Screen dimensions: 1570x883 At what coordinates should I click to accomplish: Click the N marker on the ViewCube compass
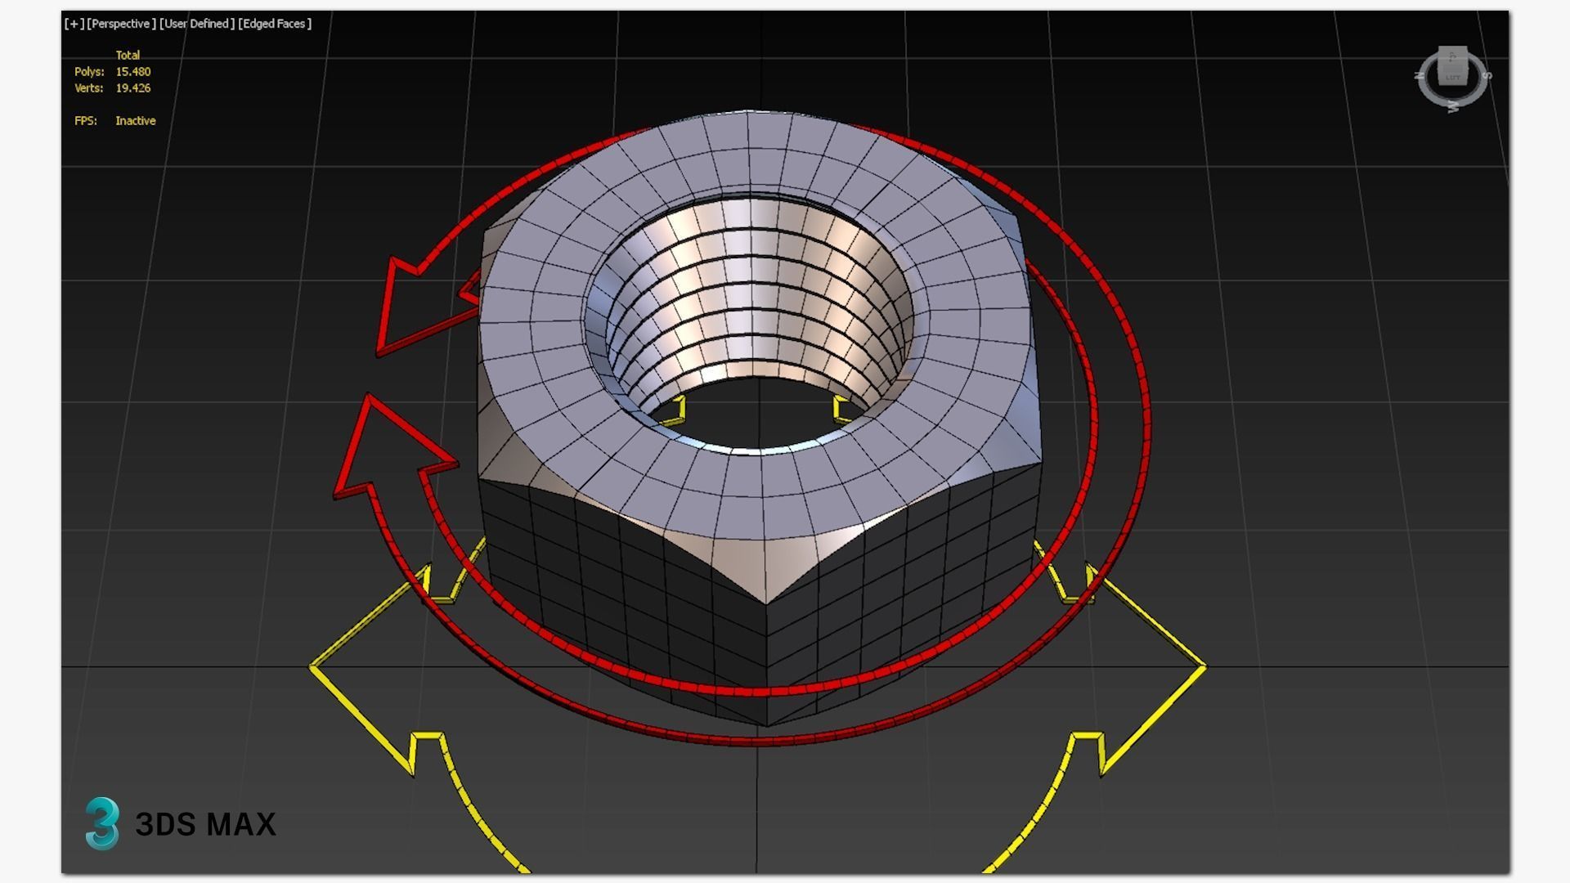pyautogui.click(x=1419, y=75)
